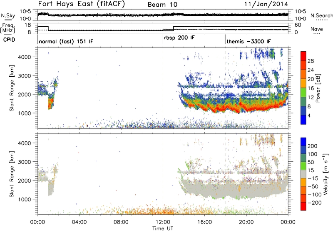Image resolution: width=333 pixels, height=231 pixels.
Task: Click the '12:00' time axis tick label
Action: [163, 222]
